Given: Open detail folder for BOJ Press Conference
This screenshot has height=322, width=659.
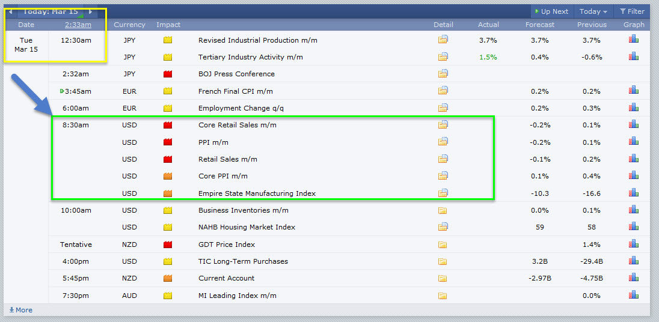Looking at the screenshot, I should pos(443,74).
